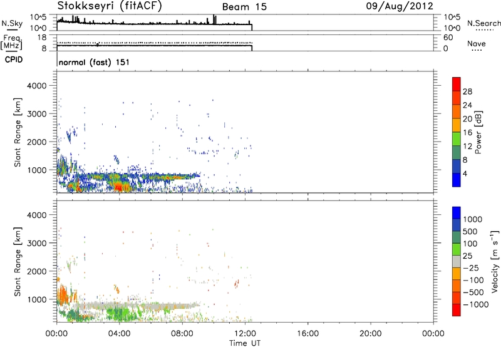Click the bright blue bottom Power swatch below 4
This screenshot has width=501, height=347.
(x=457, y=180)
